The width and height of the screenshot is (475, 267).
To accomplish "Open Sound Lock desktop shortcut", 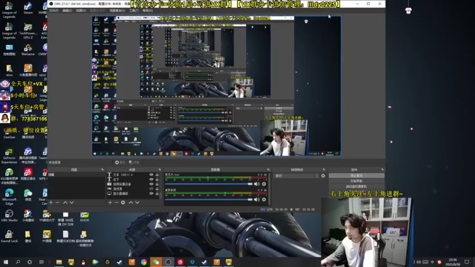I will pos(9,237).
